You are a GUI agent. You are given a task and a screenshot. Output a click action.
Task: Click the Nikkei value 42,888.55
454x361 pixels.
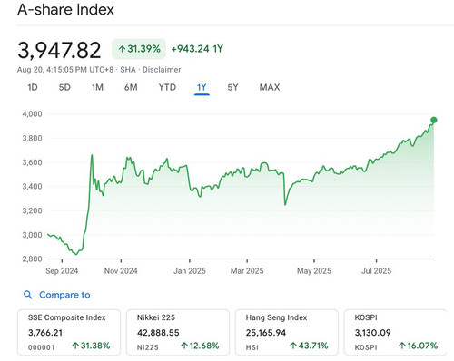tap(158, 333)
